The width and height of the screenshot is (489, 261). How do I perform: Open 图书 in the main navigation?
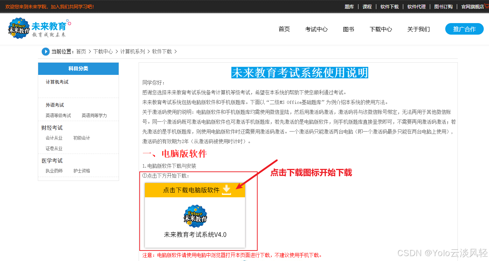[x=349, y=29]
